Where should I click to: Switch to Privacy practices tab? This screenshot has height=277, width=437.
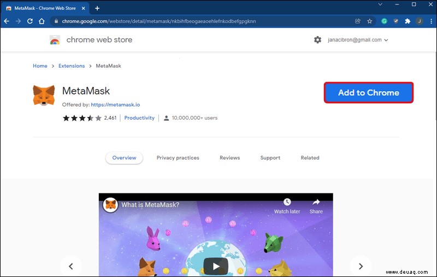click(x=178, y=158)
